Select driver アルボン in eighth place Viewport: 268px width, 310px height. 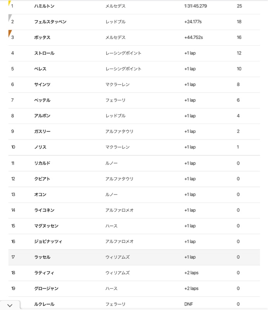(x=42, y=115)
